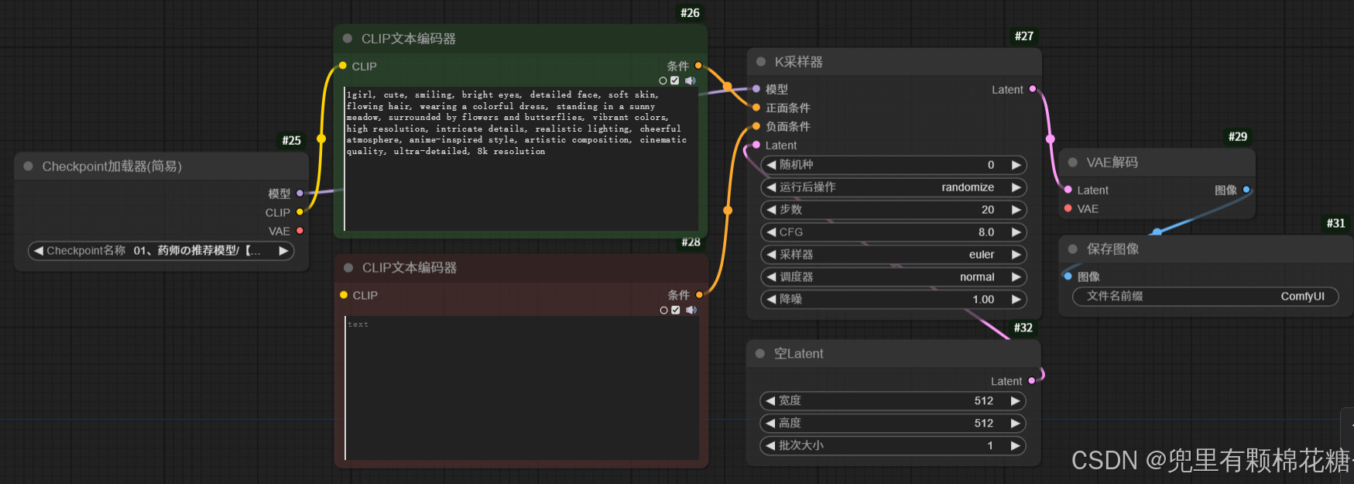Click the 降噪 value 1.00
1354x484 pixels.
(x=983, y=300)
